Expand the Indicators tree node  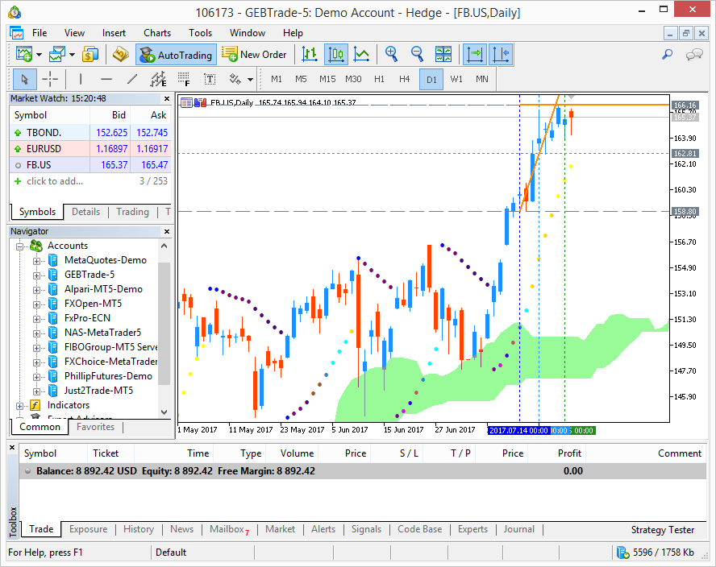pos(19,406)
